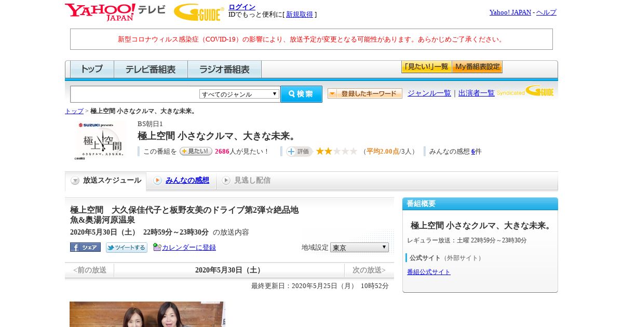Click the BS朝日1 channel label
Viewport: 623px width, 327px height.
pos(150,124)
